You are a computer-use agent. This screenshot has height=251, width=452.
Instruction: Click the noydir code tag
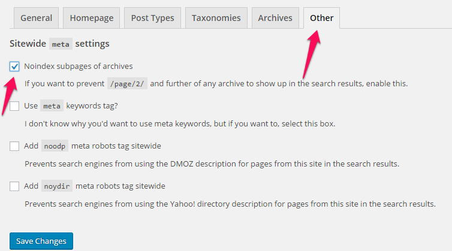pos(57,186)
